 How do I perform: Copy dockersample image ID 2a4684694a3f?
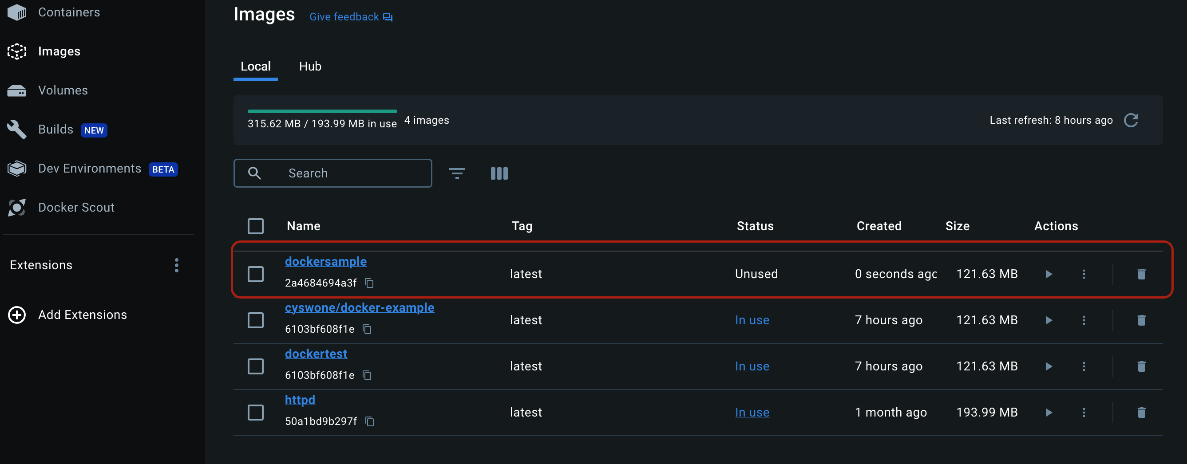coord(369,283)
